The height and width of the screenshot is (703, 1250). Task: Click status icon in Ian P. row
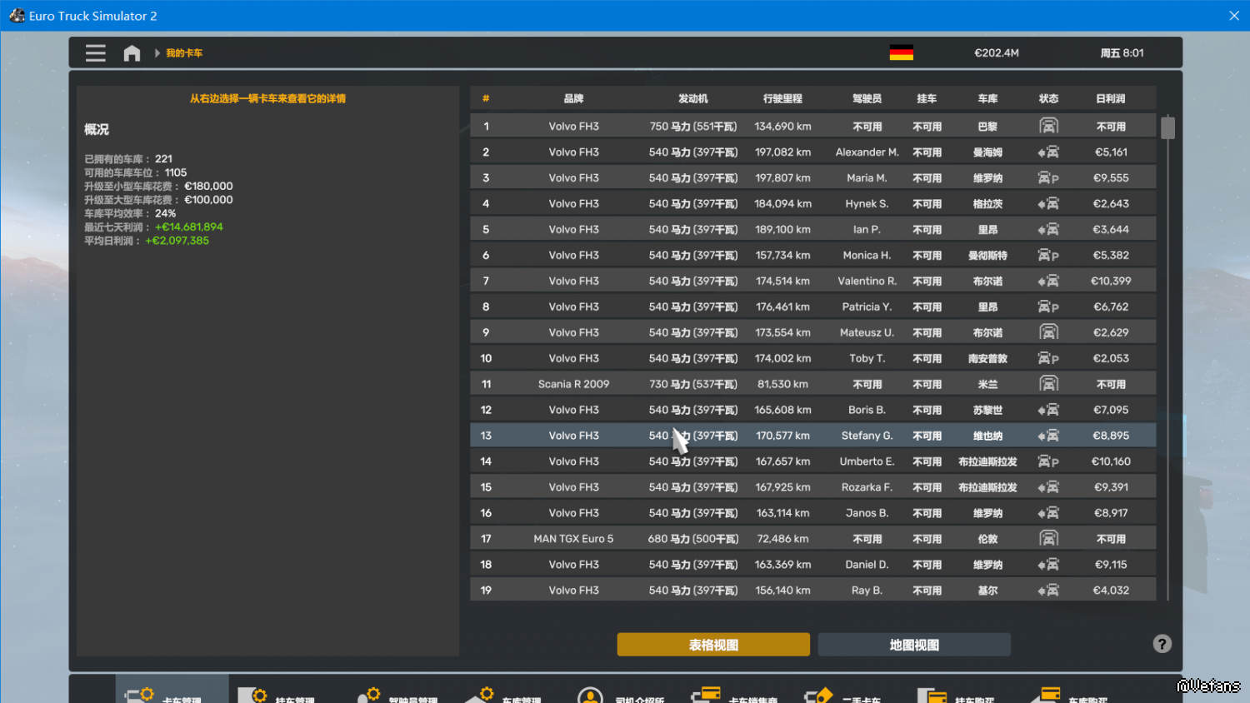[x=1048, y=230]
